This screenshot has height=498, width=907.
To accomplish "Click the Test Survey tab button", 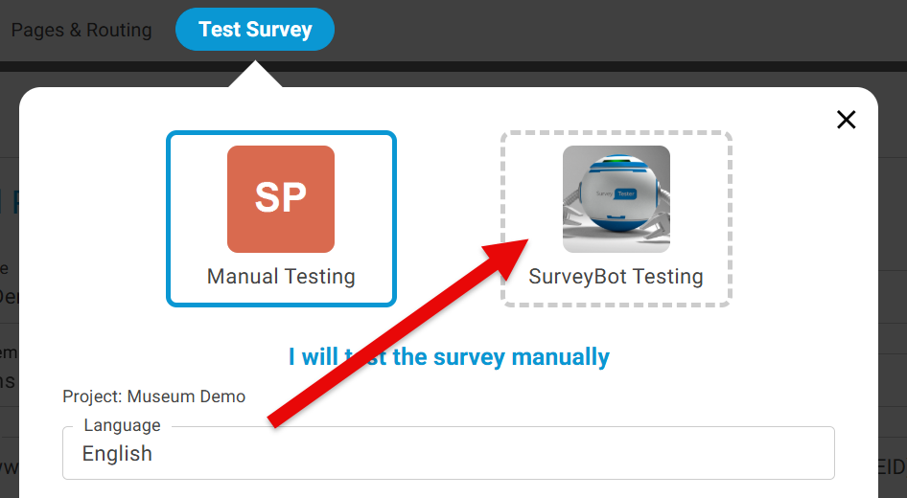I will coord(255,30).
